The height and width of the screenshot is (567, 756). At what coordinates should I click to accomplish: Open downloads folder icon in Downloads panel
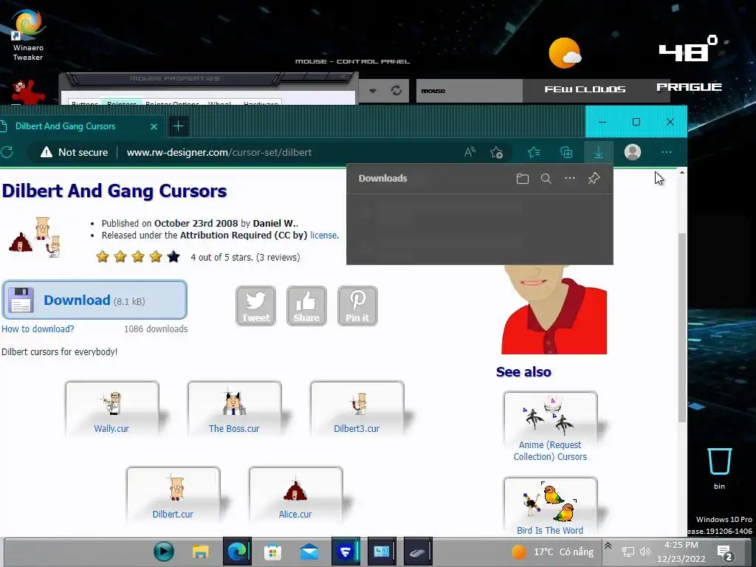522,179
